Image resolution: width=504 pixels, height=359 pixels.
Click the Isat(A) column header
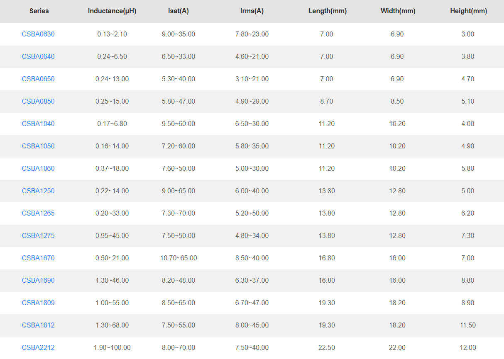point(179,11)
